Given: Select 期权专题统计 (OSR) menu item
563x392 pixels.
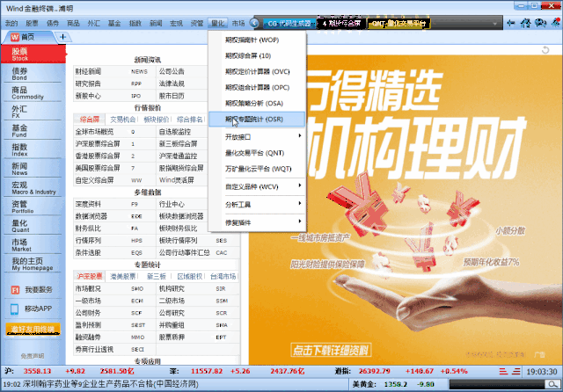Looking at the screenshot, I should click(257, 119).
